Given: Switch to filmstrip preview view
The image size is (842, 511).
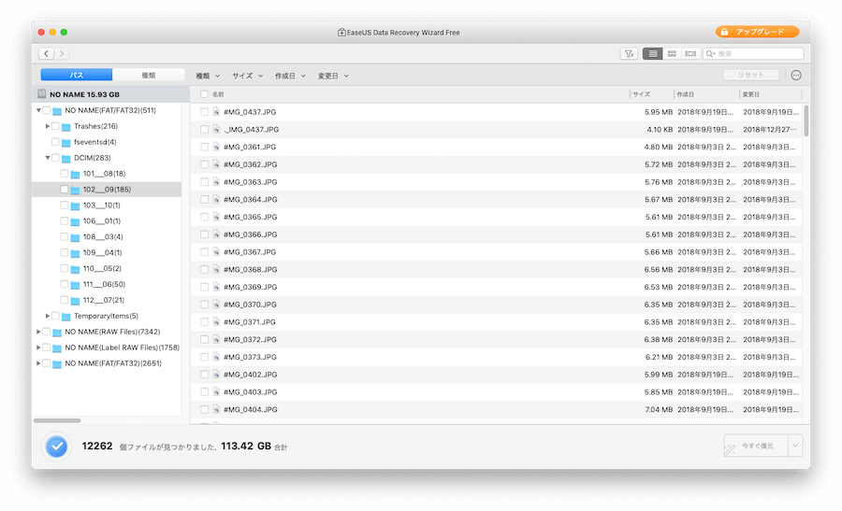Looking at the screenshot, I should (690, 53).
